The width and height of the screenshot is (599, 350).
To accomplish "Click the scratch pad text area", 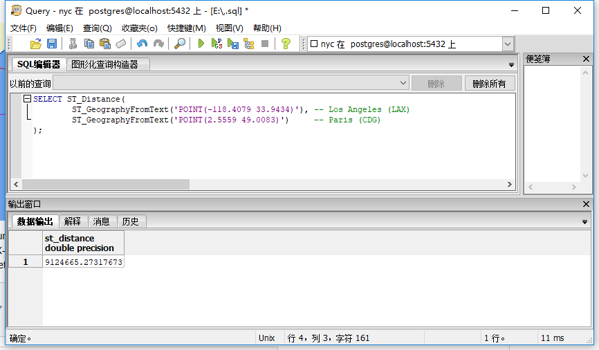I will click(x=552, y=125).
